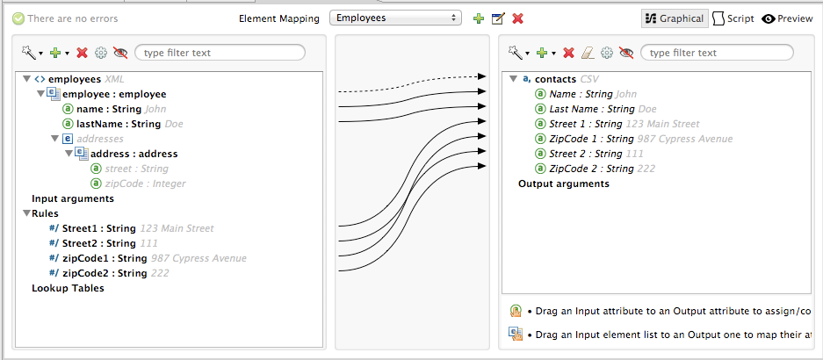Open the Employees element mapping dropdown
This screenshot has width=823, height=360.
point(395,18)
